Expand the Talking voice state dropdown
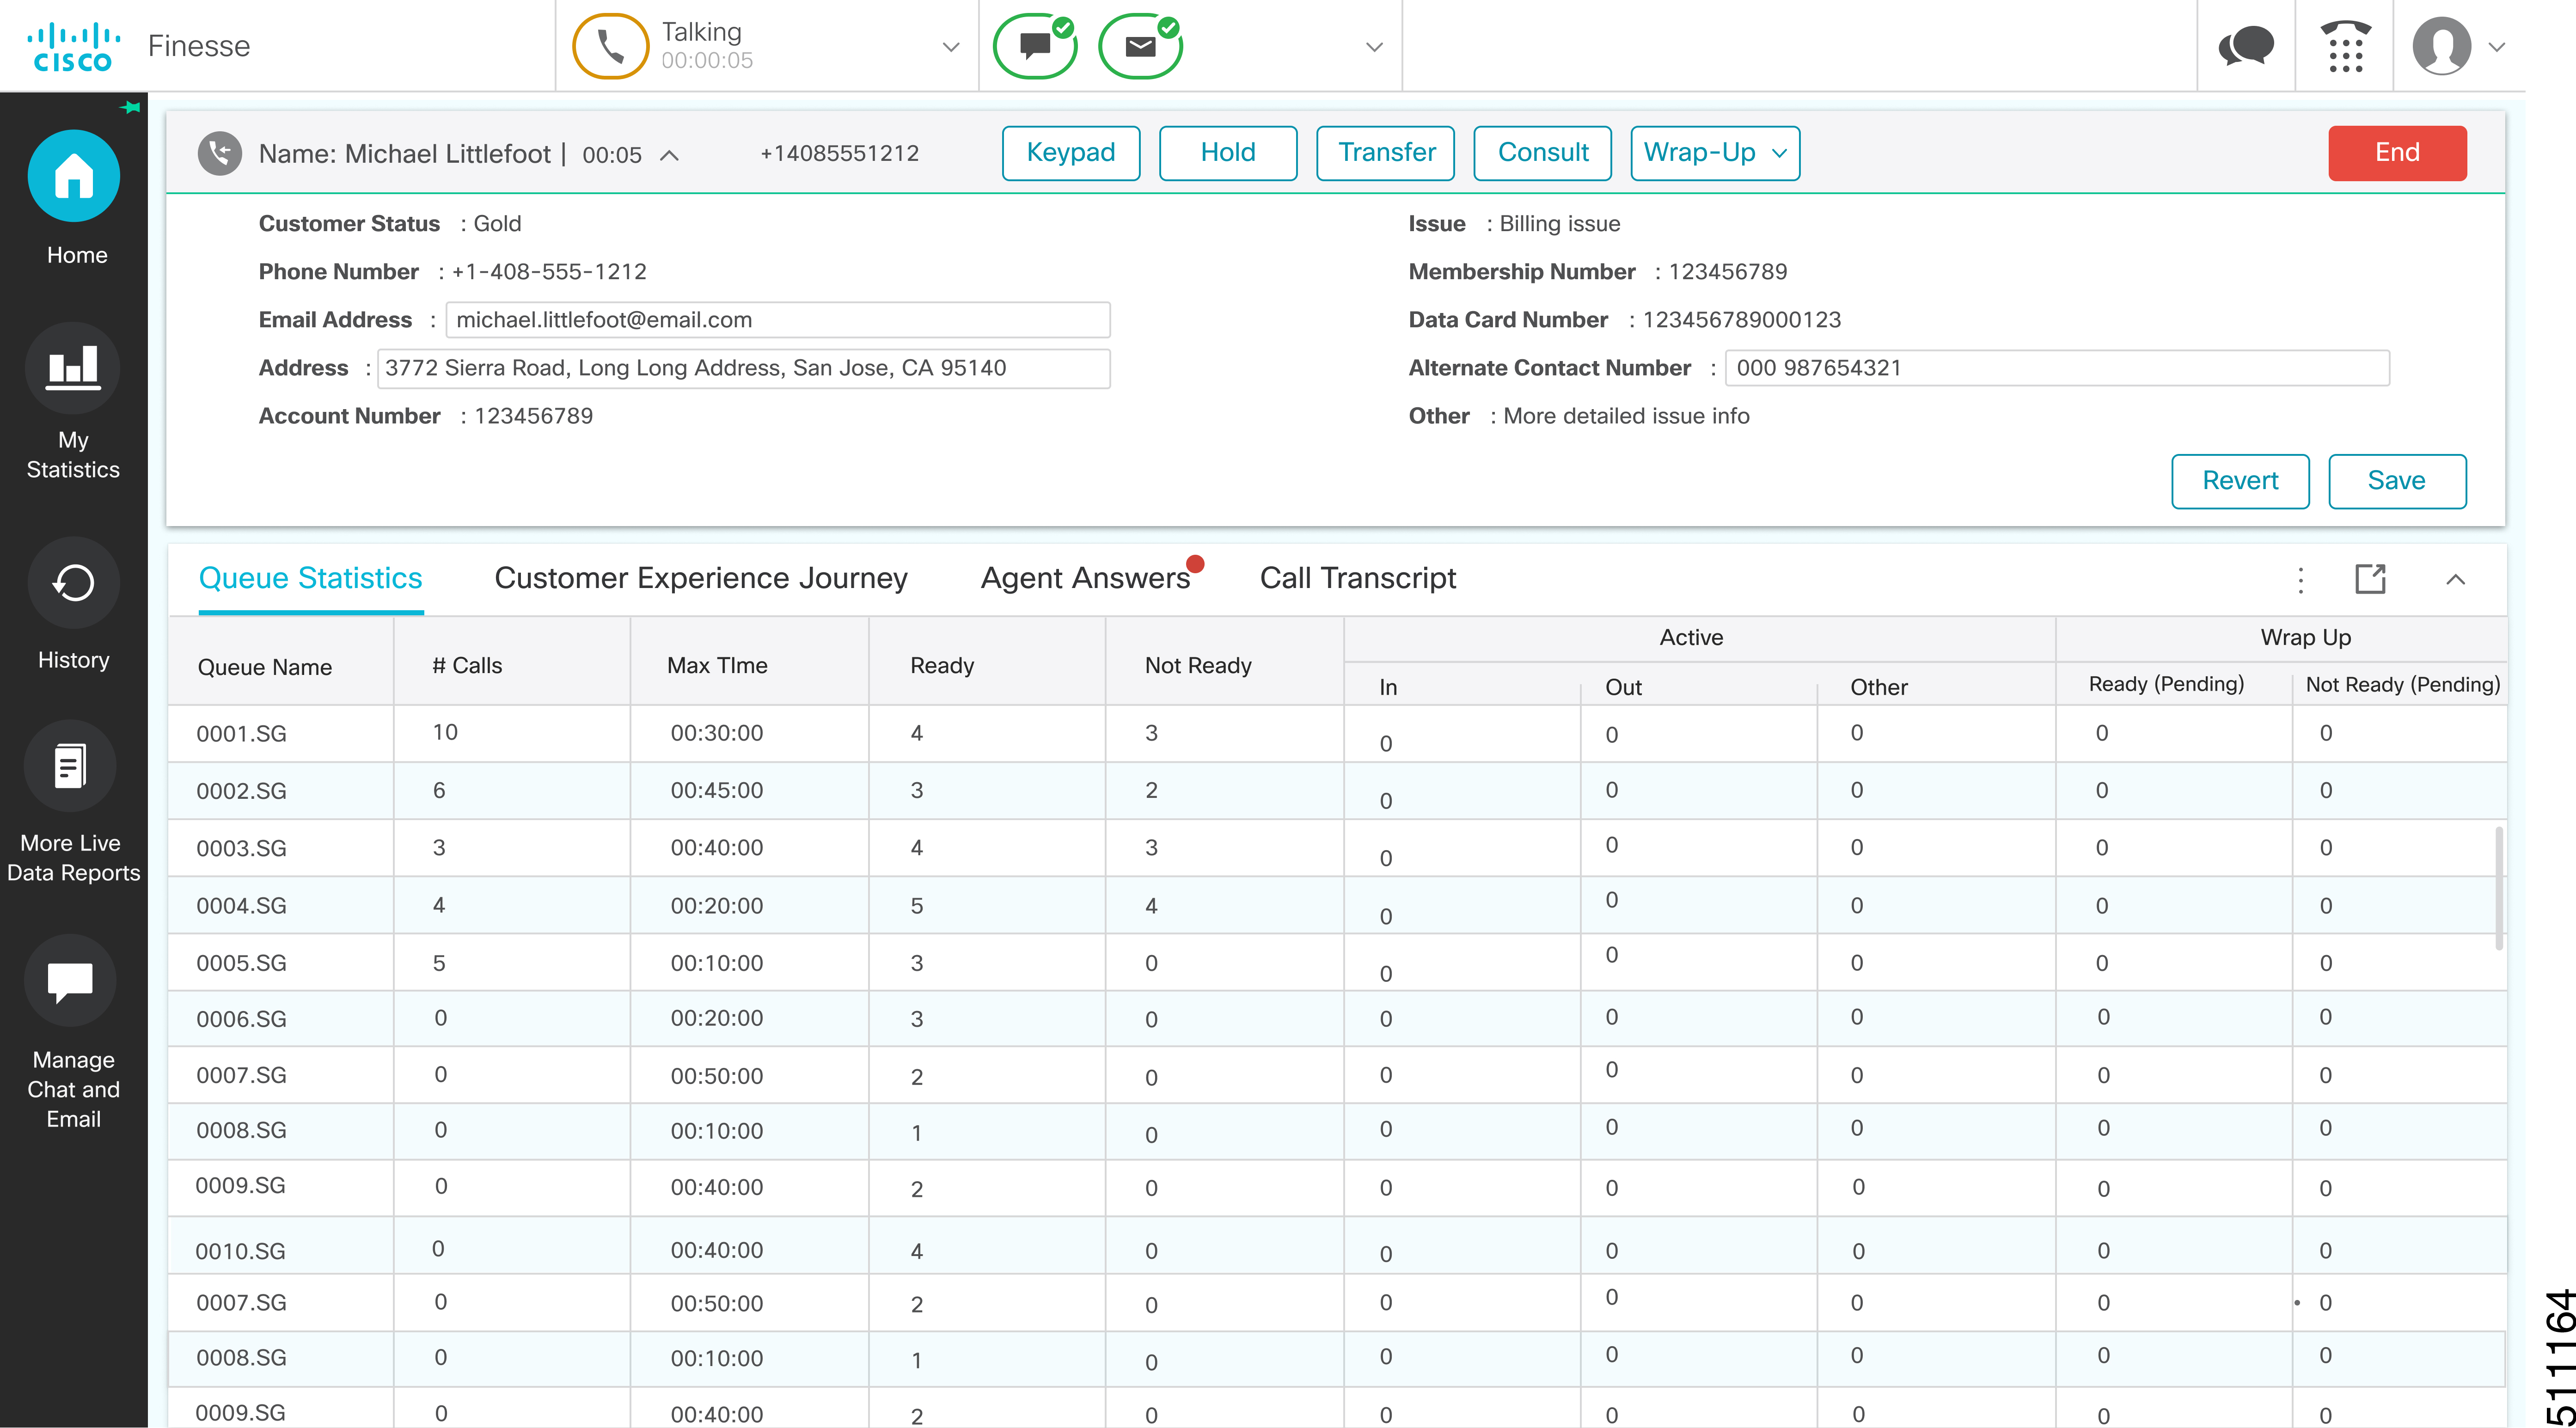The width and height of the screenshot is (2576, 1428). point(951,47)
